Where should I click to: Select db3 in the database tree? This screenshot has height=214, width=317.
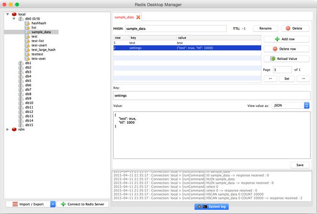coord(28,72)
